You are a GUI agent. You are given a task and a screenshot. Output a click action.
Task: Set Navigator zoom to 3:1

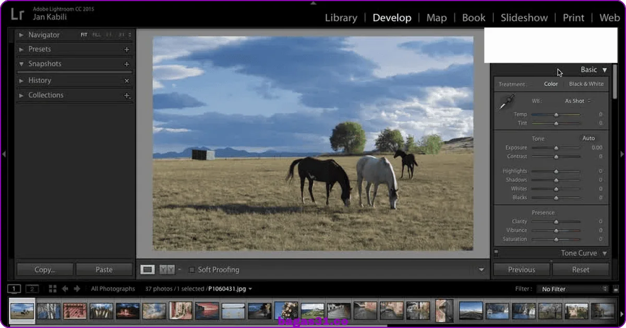[121, 35]
